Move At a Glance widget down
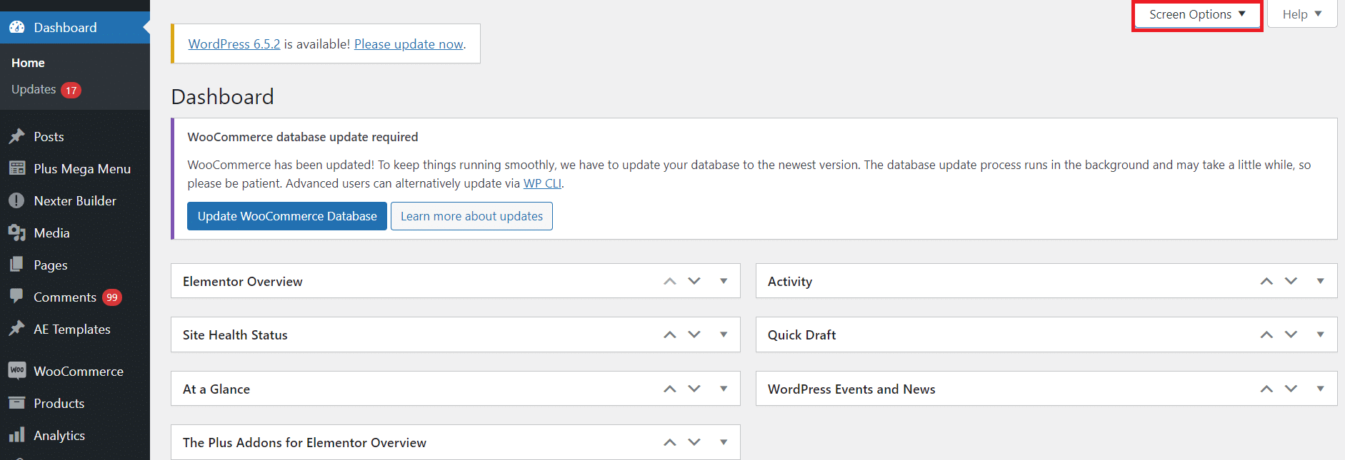1345x460 pixels. tap(694, 389)
